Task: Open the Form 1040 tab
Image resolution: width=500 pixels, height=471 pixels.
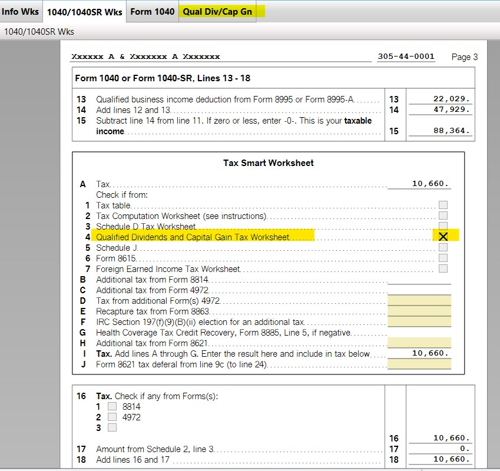Action: pyautogui.click(x=153, y=11)
